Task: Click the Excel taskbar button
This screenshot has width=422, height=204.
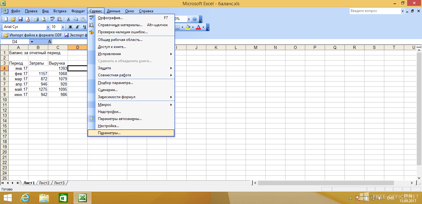Action: click(82, 198)
